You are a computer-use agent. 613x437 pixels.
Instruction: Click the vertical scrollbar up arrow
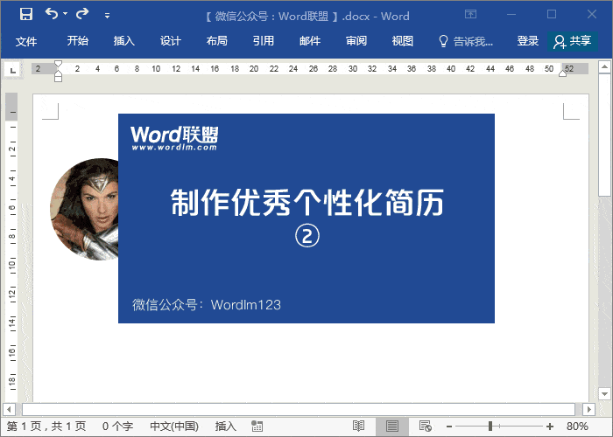pyautogui.click(x=605, y=67)
